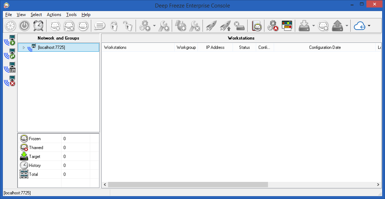This screenshot has width=385, height=199.
Task: Sort by IP Address column header
Action: pos(215,47)
